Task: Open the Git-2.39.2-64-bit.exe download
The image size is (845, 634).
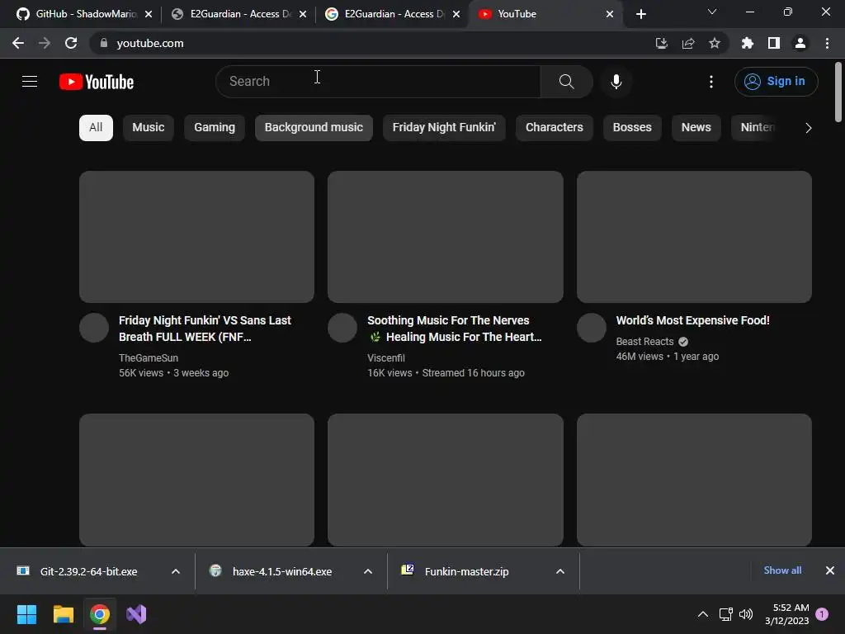Action: pyautogui.click(x=88, y=571)
